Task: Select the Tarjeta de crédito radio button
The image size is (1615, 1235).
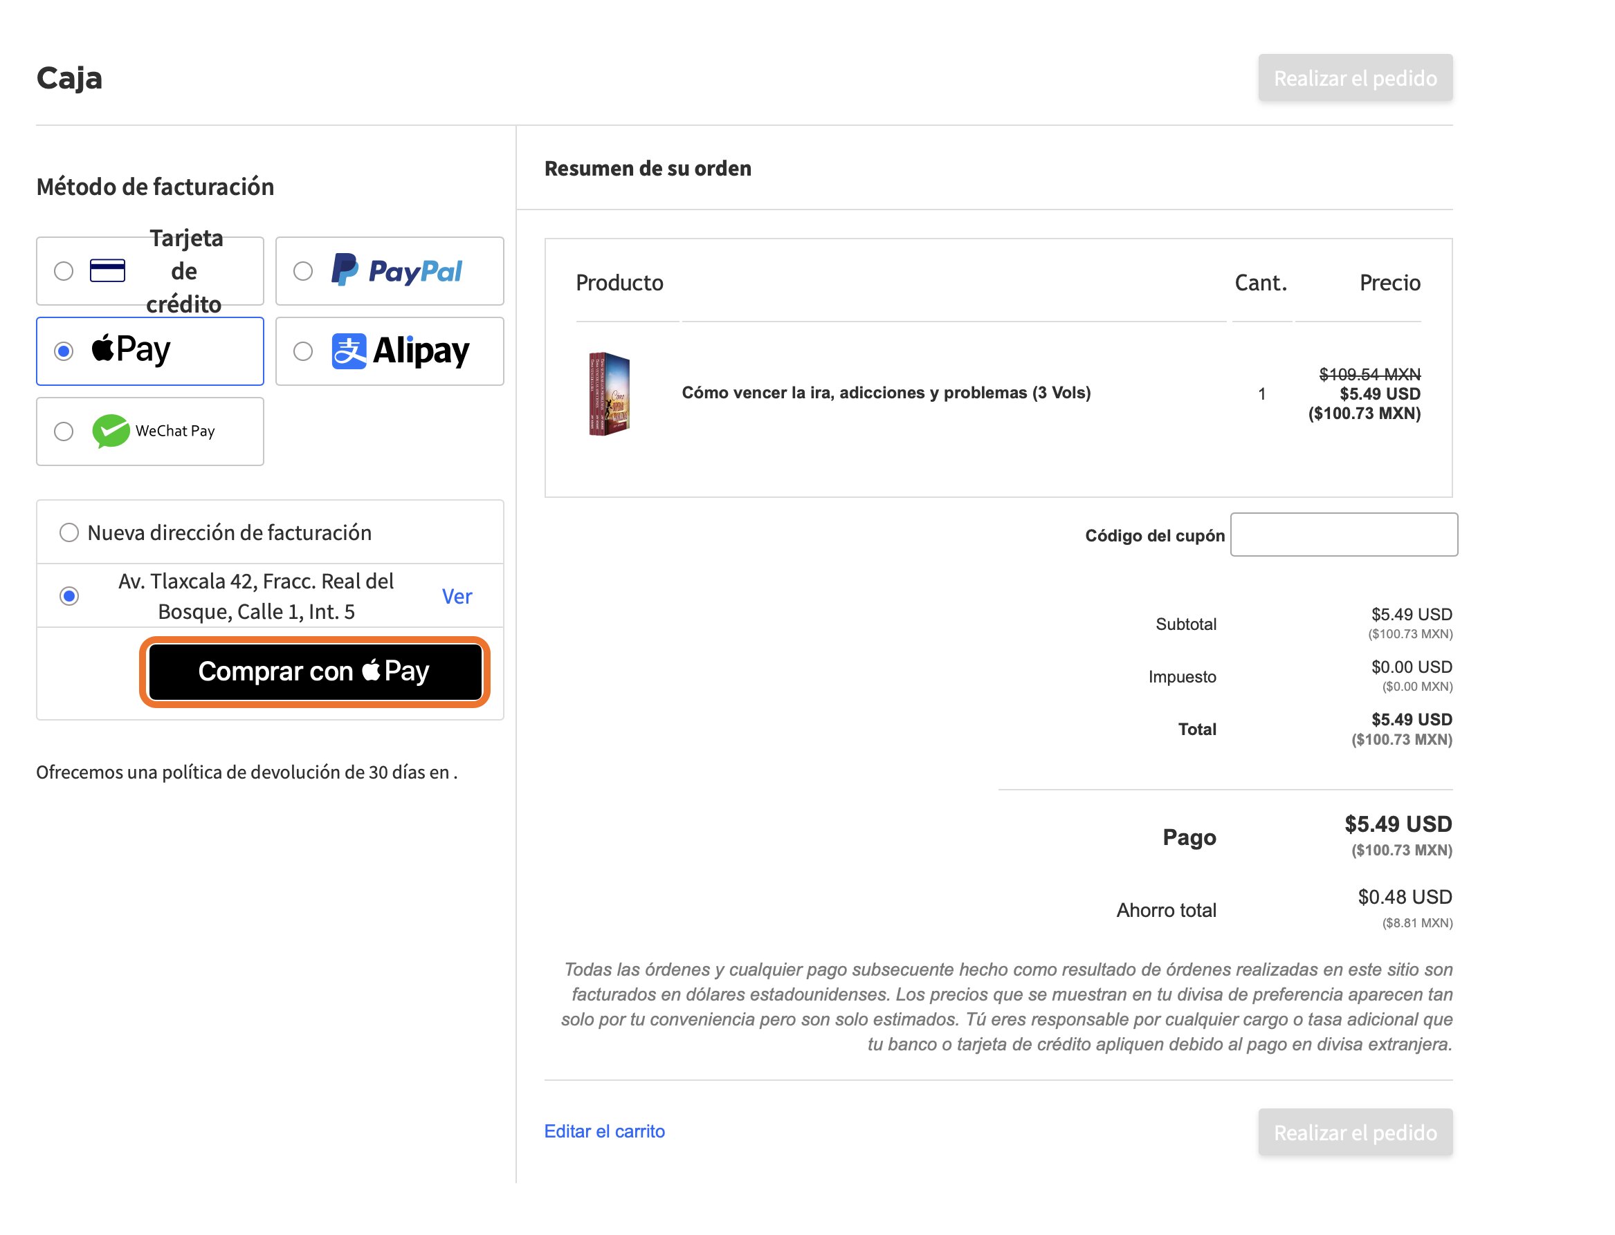Action: click(64, 271)
